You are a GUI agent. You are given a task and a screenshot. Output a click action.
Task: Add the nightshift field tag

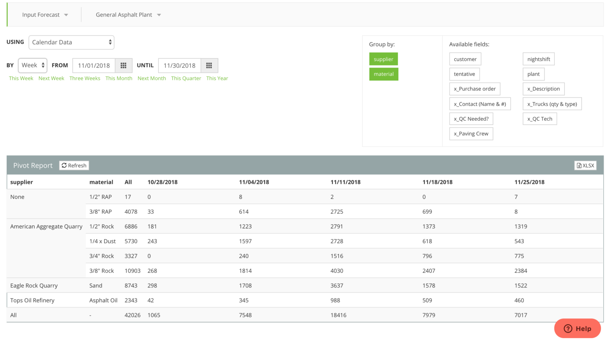539,59
